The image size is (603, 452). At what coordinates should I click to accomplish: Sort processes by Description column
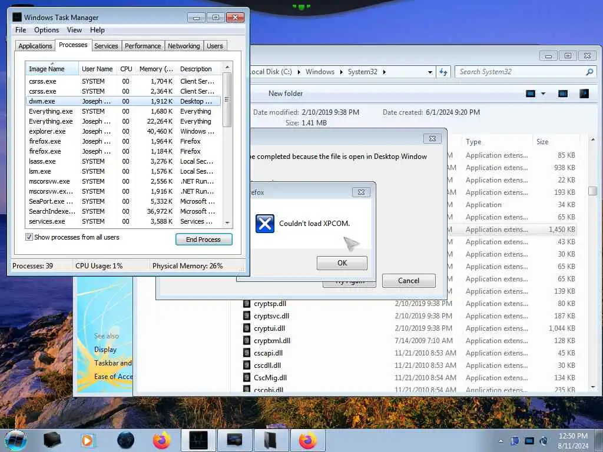[x=198, y=69]
